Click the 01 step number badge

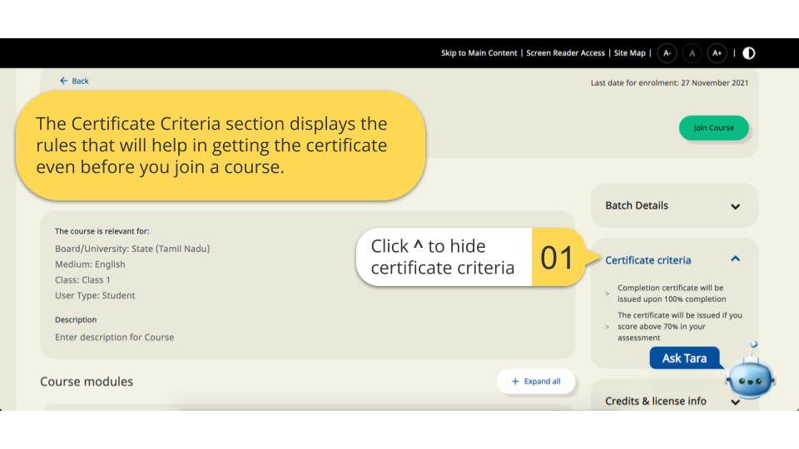[557, 258]
